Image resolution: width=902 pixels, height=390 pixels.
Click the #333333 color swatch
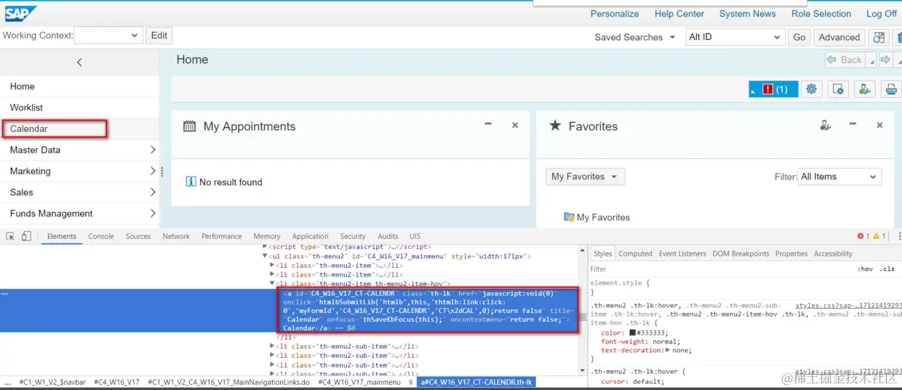[632, 333]
